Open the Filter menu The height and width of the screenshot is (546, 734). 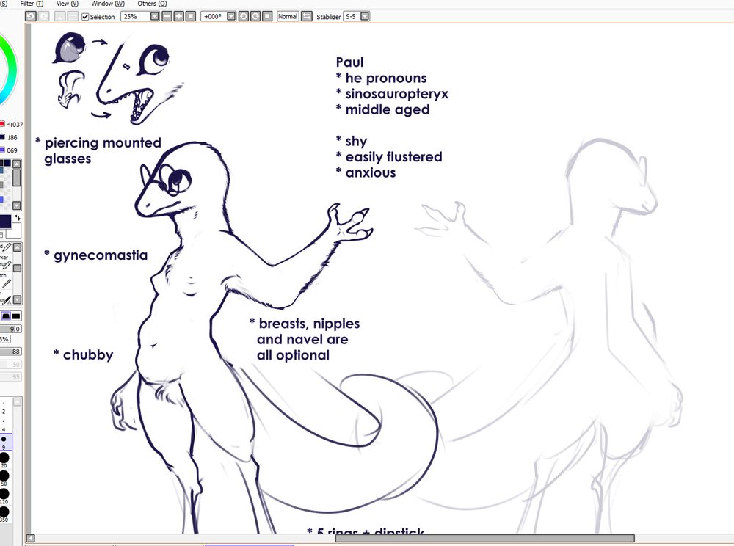tap(32, 3)
